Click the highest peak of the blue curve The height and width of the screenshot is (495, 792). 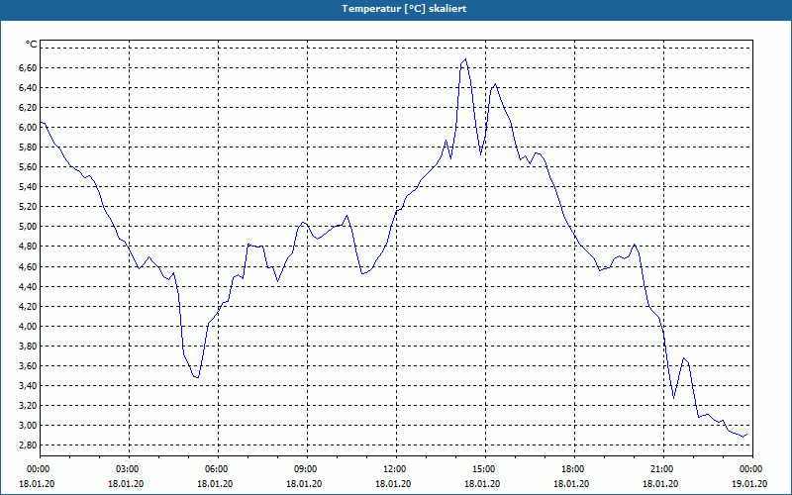click(465, 59)
